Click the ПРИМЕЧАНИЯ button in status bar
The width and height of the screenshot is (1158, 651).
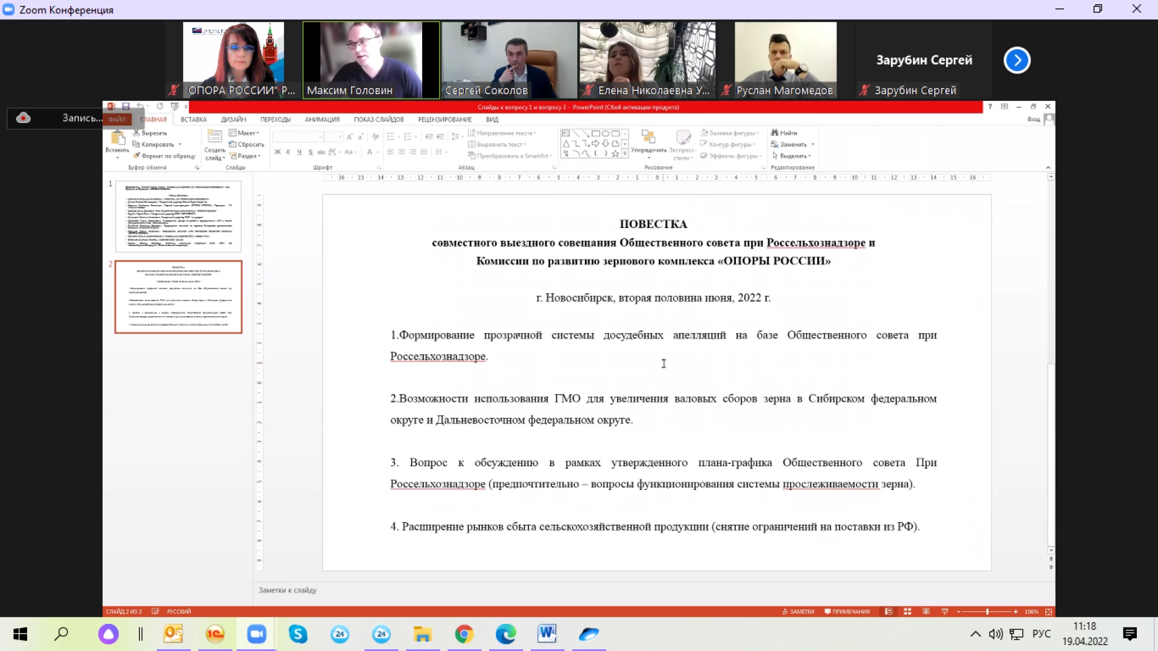(x=847, y=611)
